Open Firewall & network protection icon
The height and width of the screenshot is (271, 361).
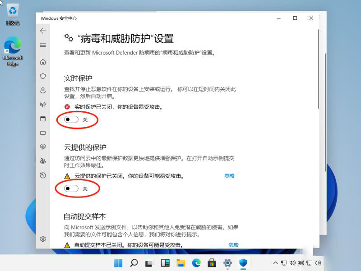pyautogui.click(x=43, y=105)
